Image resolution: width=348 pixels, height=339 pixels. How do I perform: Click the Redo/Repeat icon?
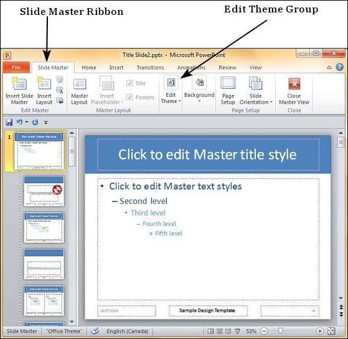tap(35, 122)
